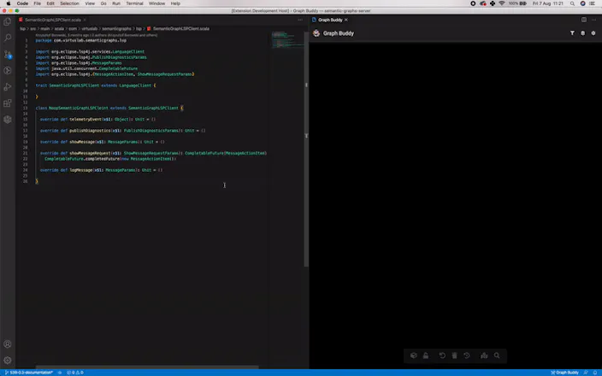Click the git blame authors annotation above line 1
This screenshot has height=376, width=602.
(97, 35)
